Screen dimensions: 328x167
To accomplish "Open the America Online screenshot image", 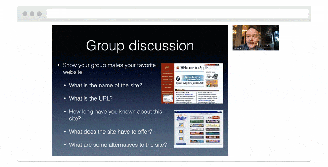I will point(198,129).
